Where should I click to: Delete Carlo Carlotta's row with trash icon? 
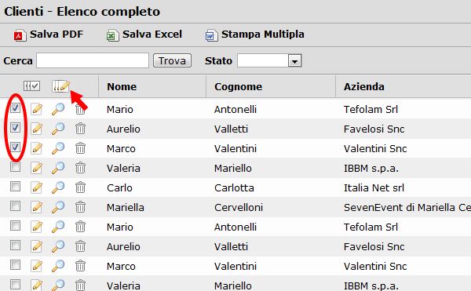80,187
